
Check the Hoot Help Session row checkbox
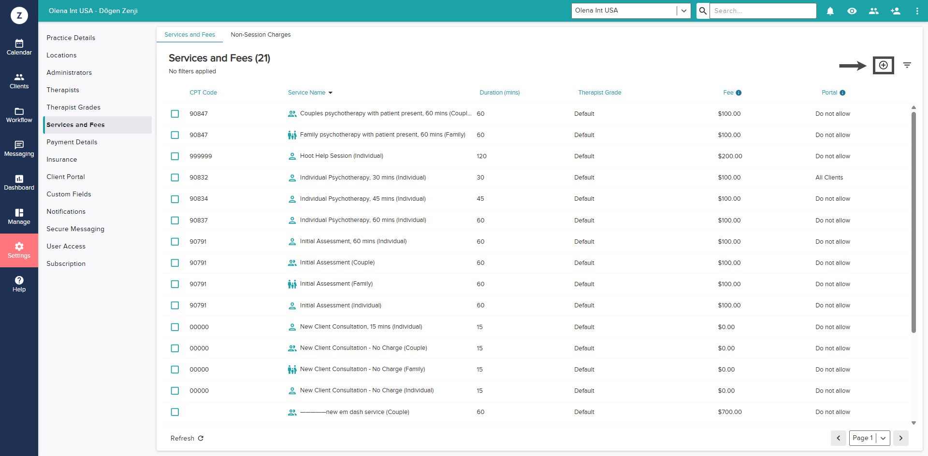pos(175,156)
